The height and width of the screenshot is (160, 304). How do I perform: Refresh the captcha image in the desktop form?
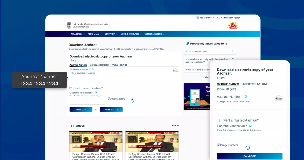point(132,101)
